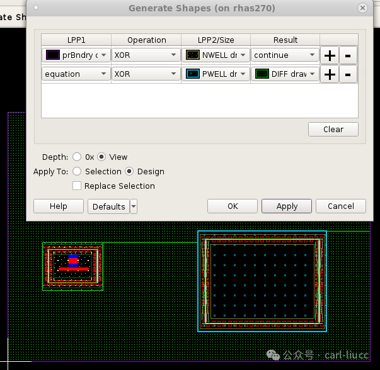380x370 pixels.
Task: Expand the Defaults button arrow menu
Action: (134, 206)
